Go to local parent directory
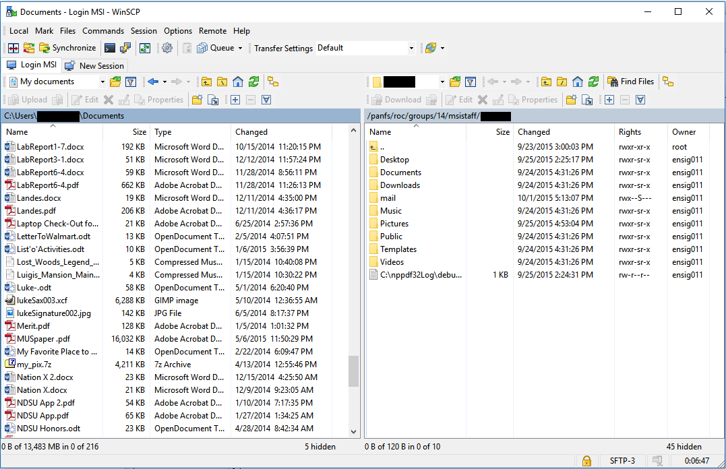 [x=206, y=82]
